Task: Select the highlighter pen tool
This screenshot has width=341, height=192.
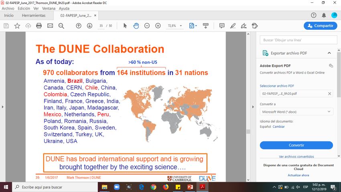Action: point(233,26)
